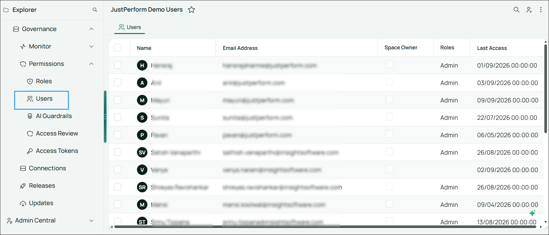
Task: Expand the Admin Central chevron
Action: (x=91, y=220)
